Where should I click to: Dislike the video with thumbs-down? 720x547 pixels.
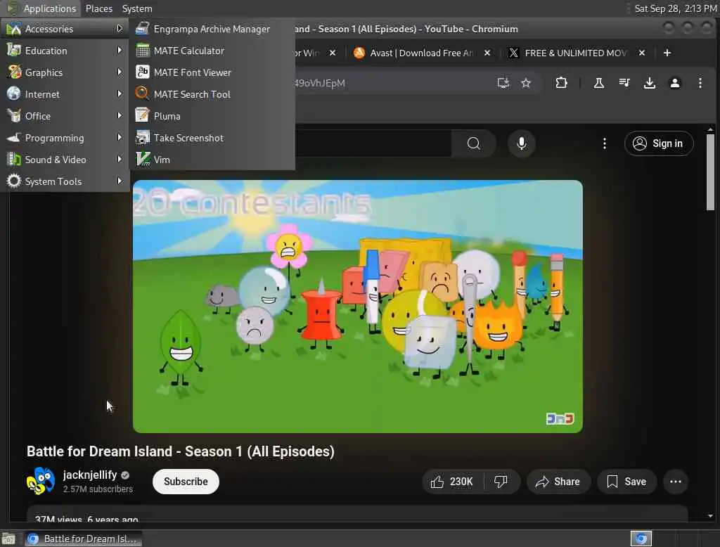tap(501, 482)
